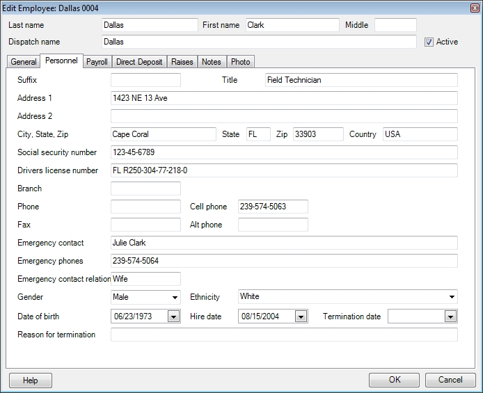
Task: Click the Cell phone field
Action: coord(273,207)
